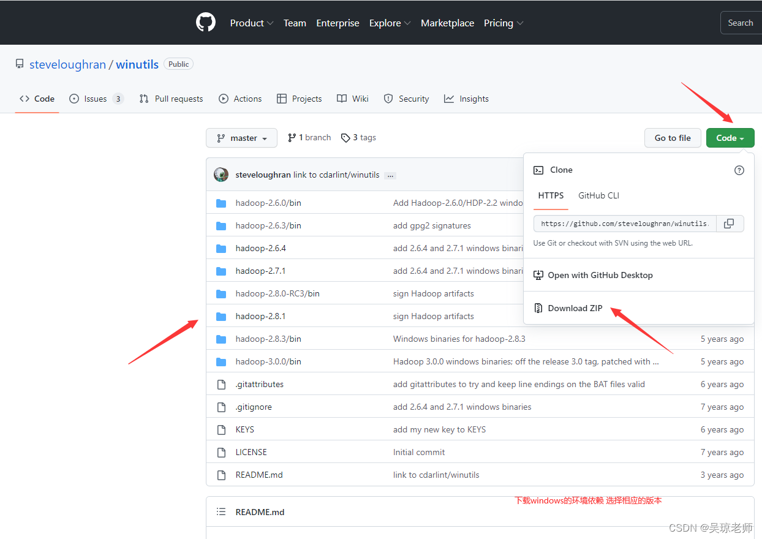Open commit 'add my new key to KEYS'
Image resolution: width=762 pixels, height=539 pixels.
coord(439,429)
